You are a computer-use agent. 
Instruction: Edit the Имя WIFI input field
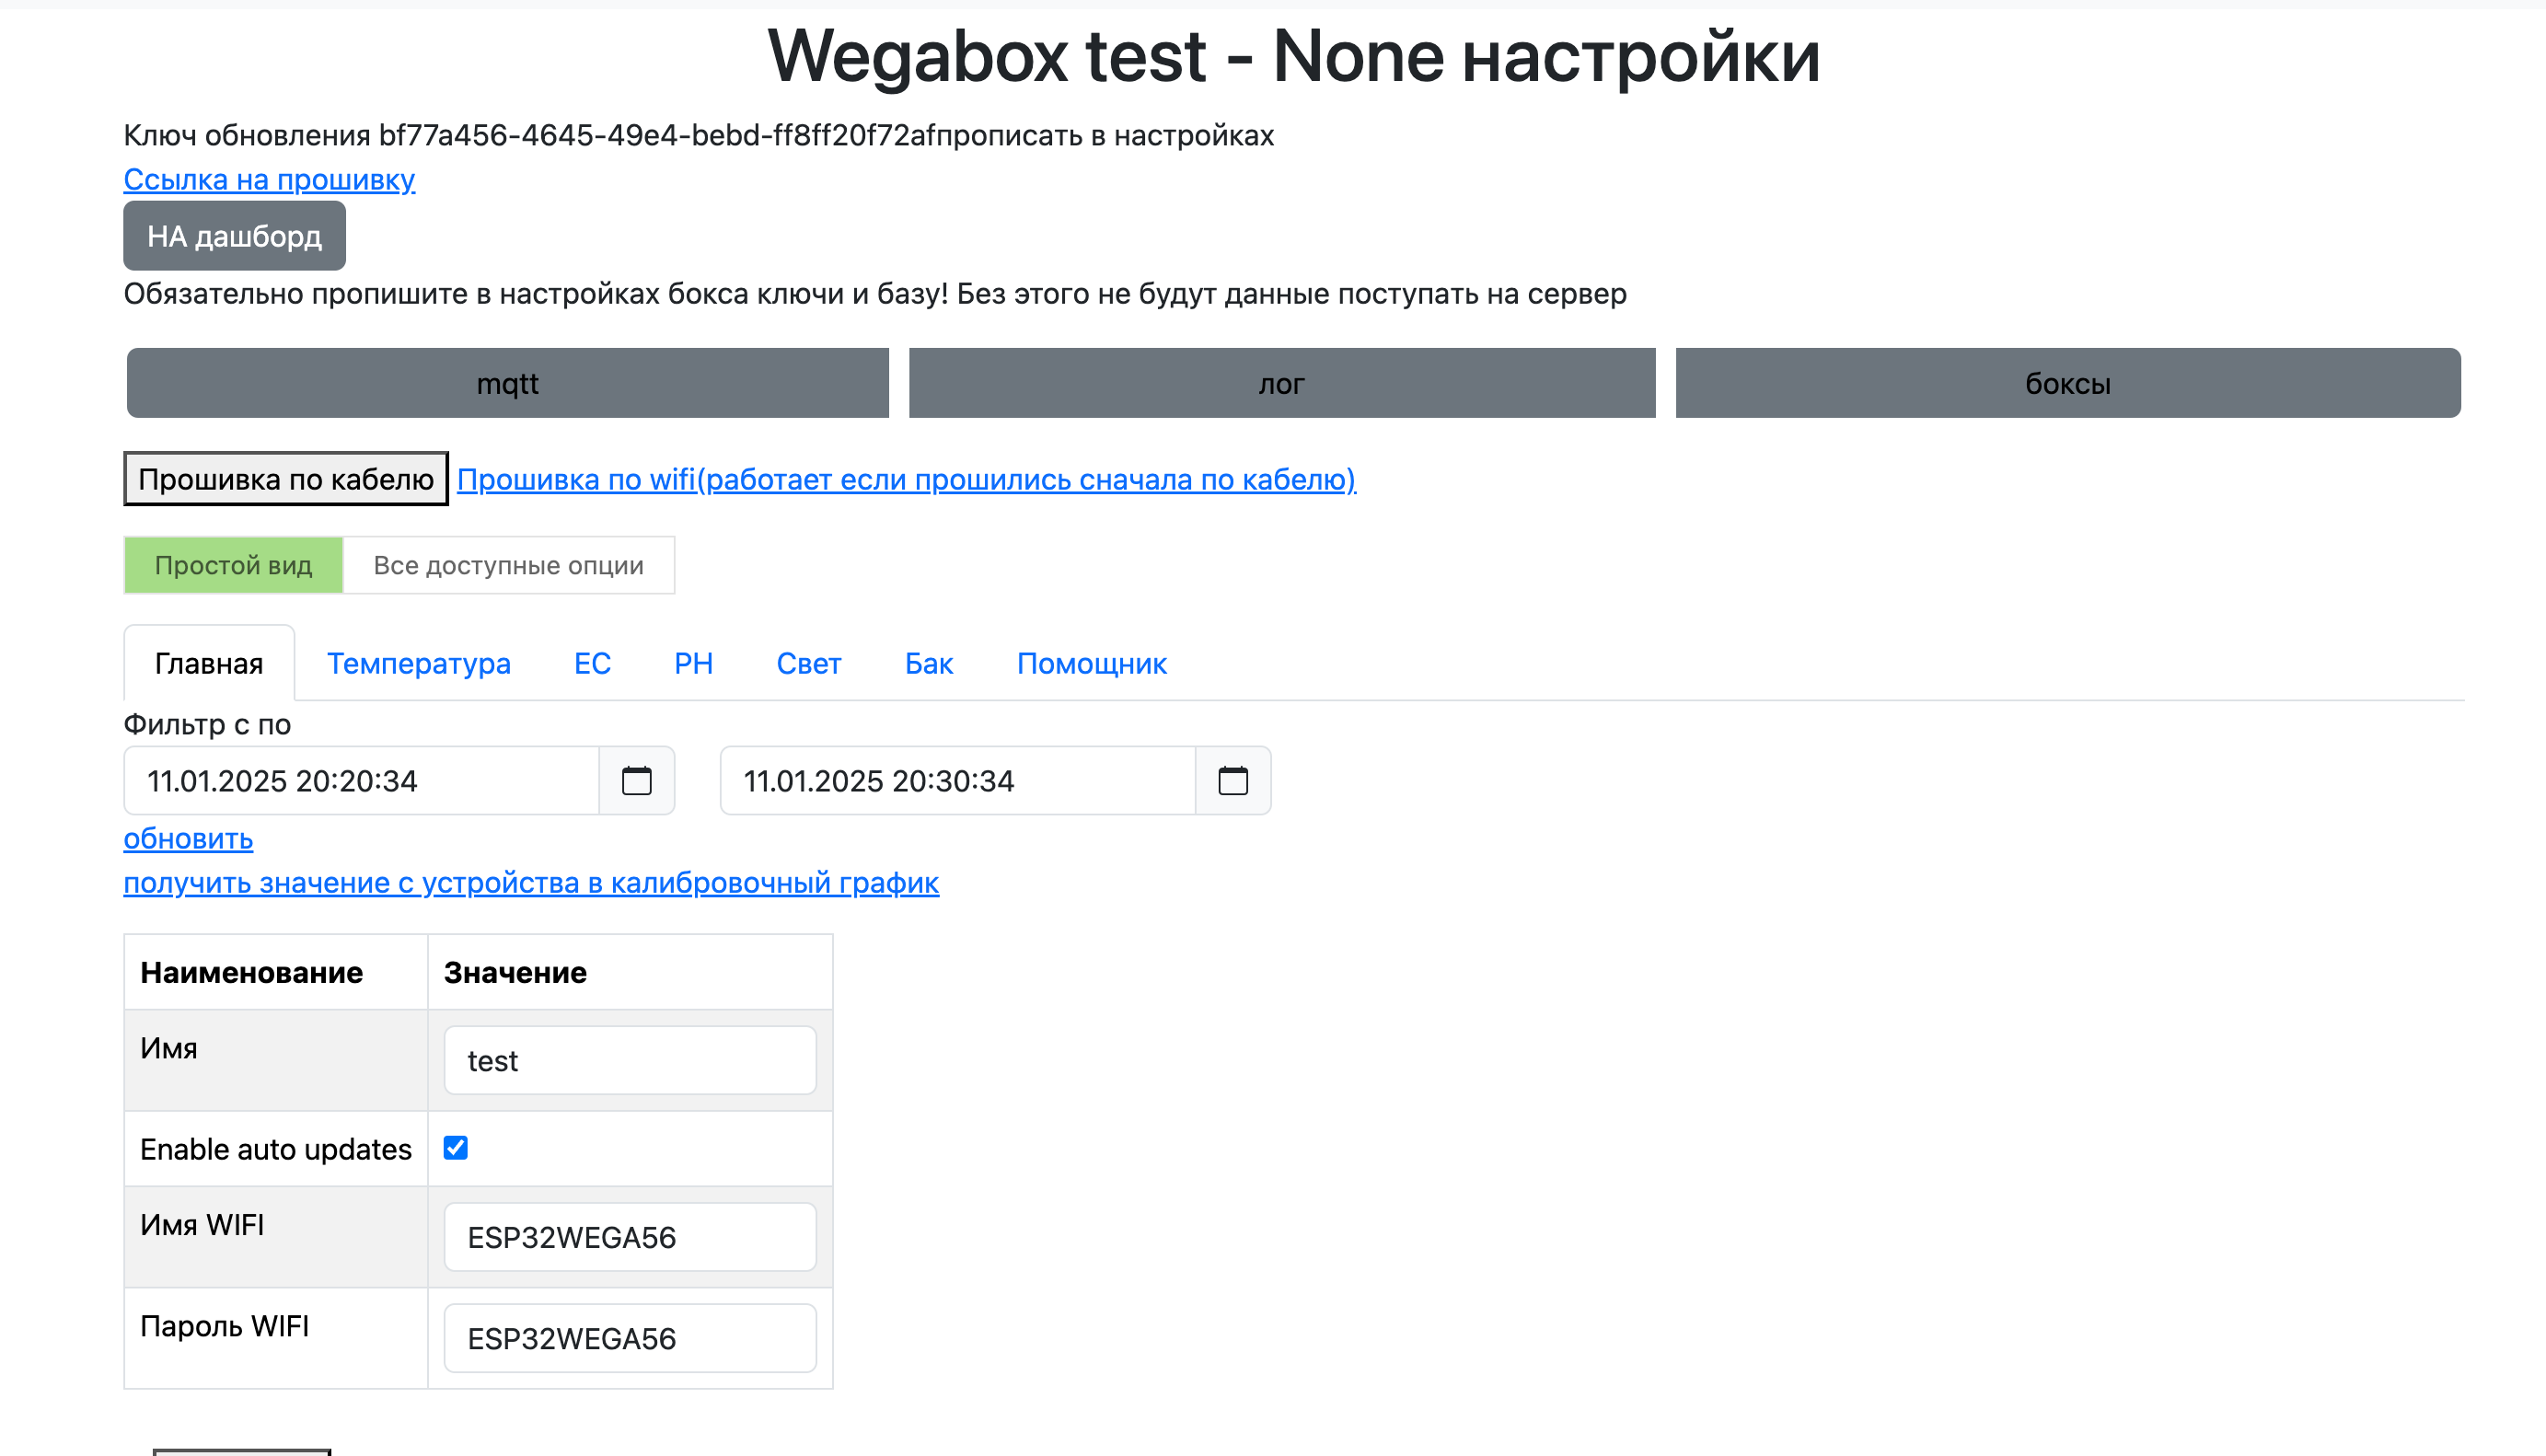click(x=630, y=1237)
